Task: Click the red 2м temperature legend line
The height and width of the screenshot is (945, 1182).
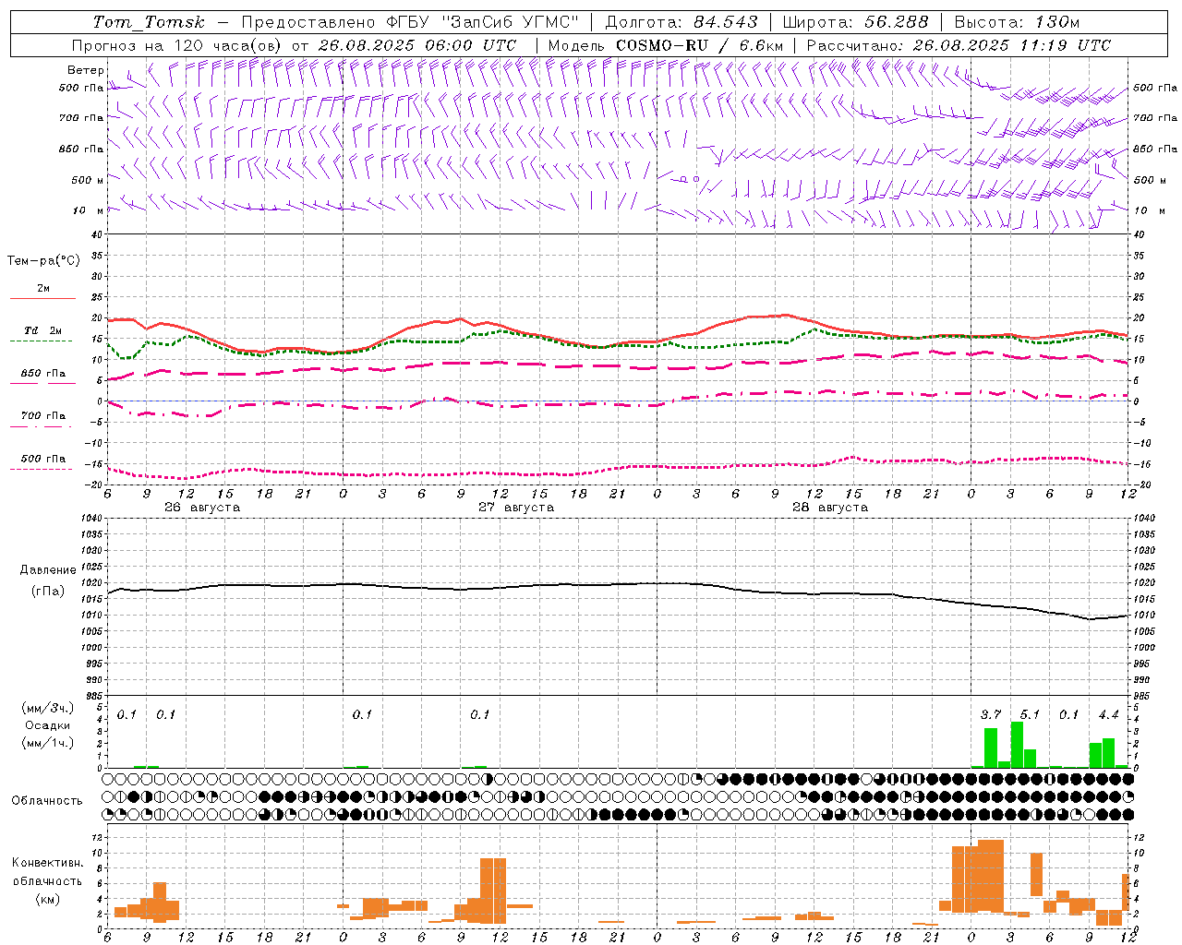Action: tap(42, 299)
